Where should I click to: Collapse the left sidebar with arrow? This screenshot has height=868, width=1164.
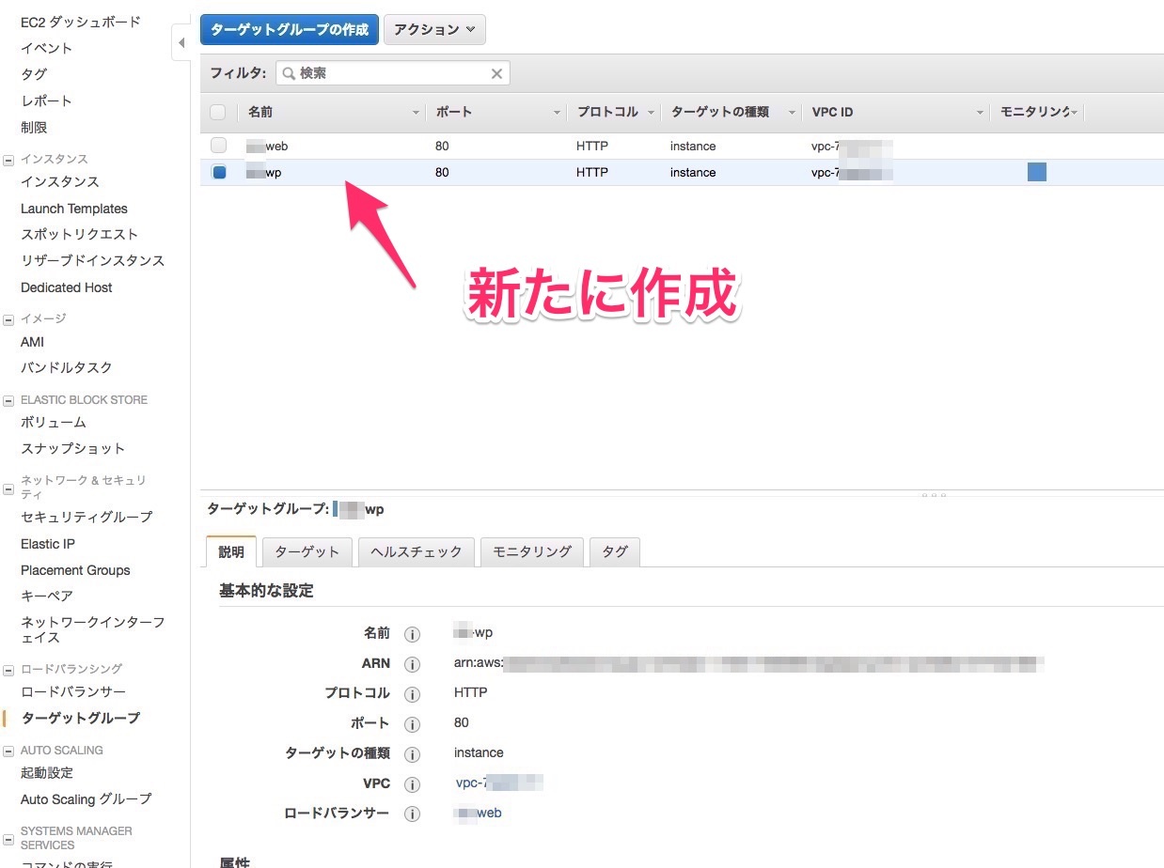(181, 43)
